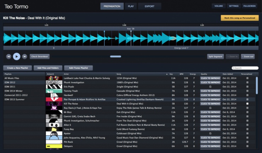The width and height of the screenshot is (262, 153).
Task: Click the horizontal slider below the waveform
Action: [115, 56]
